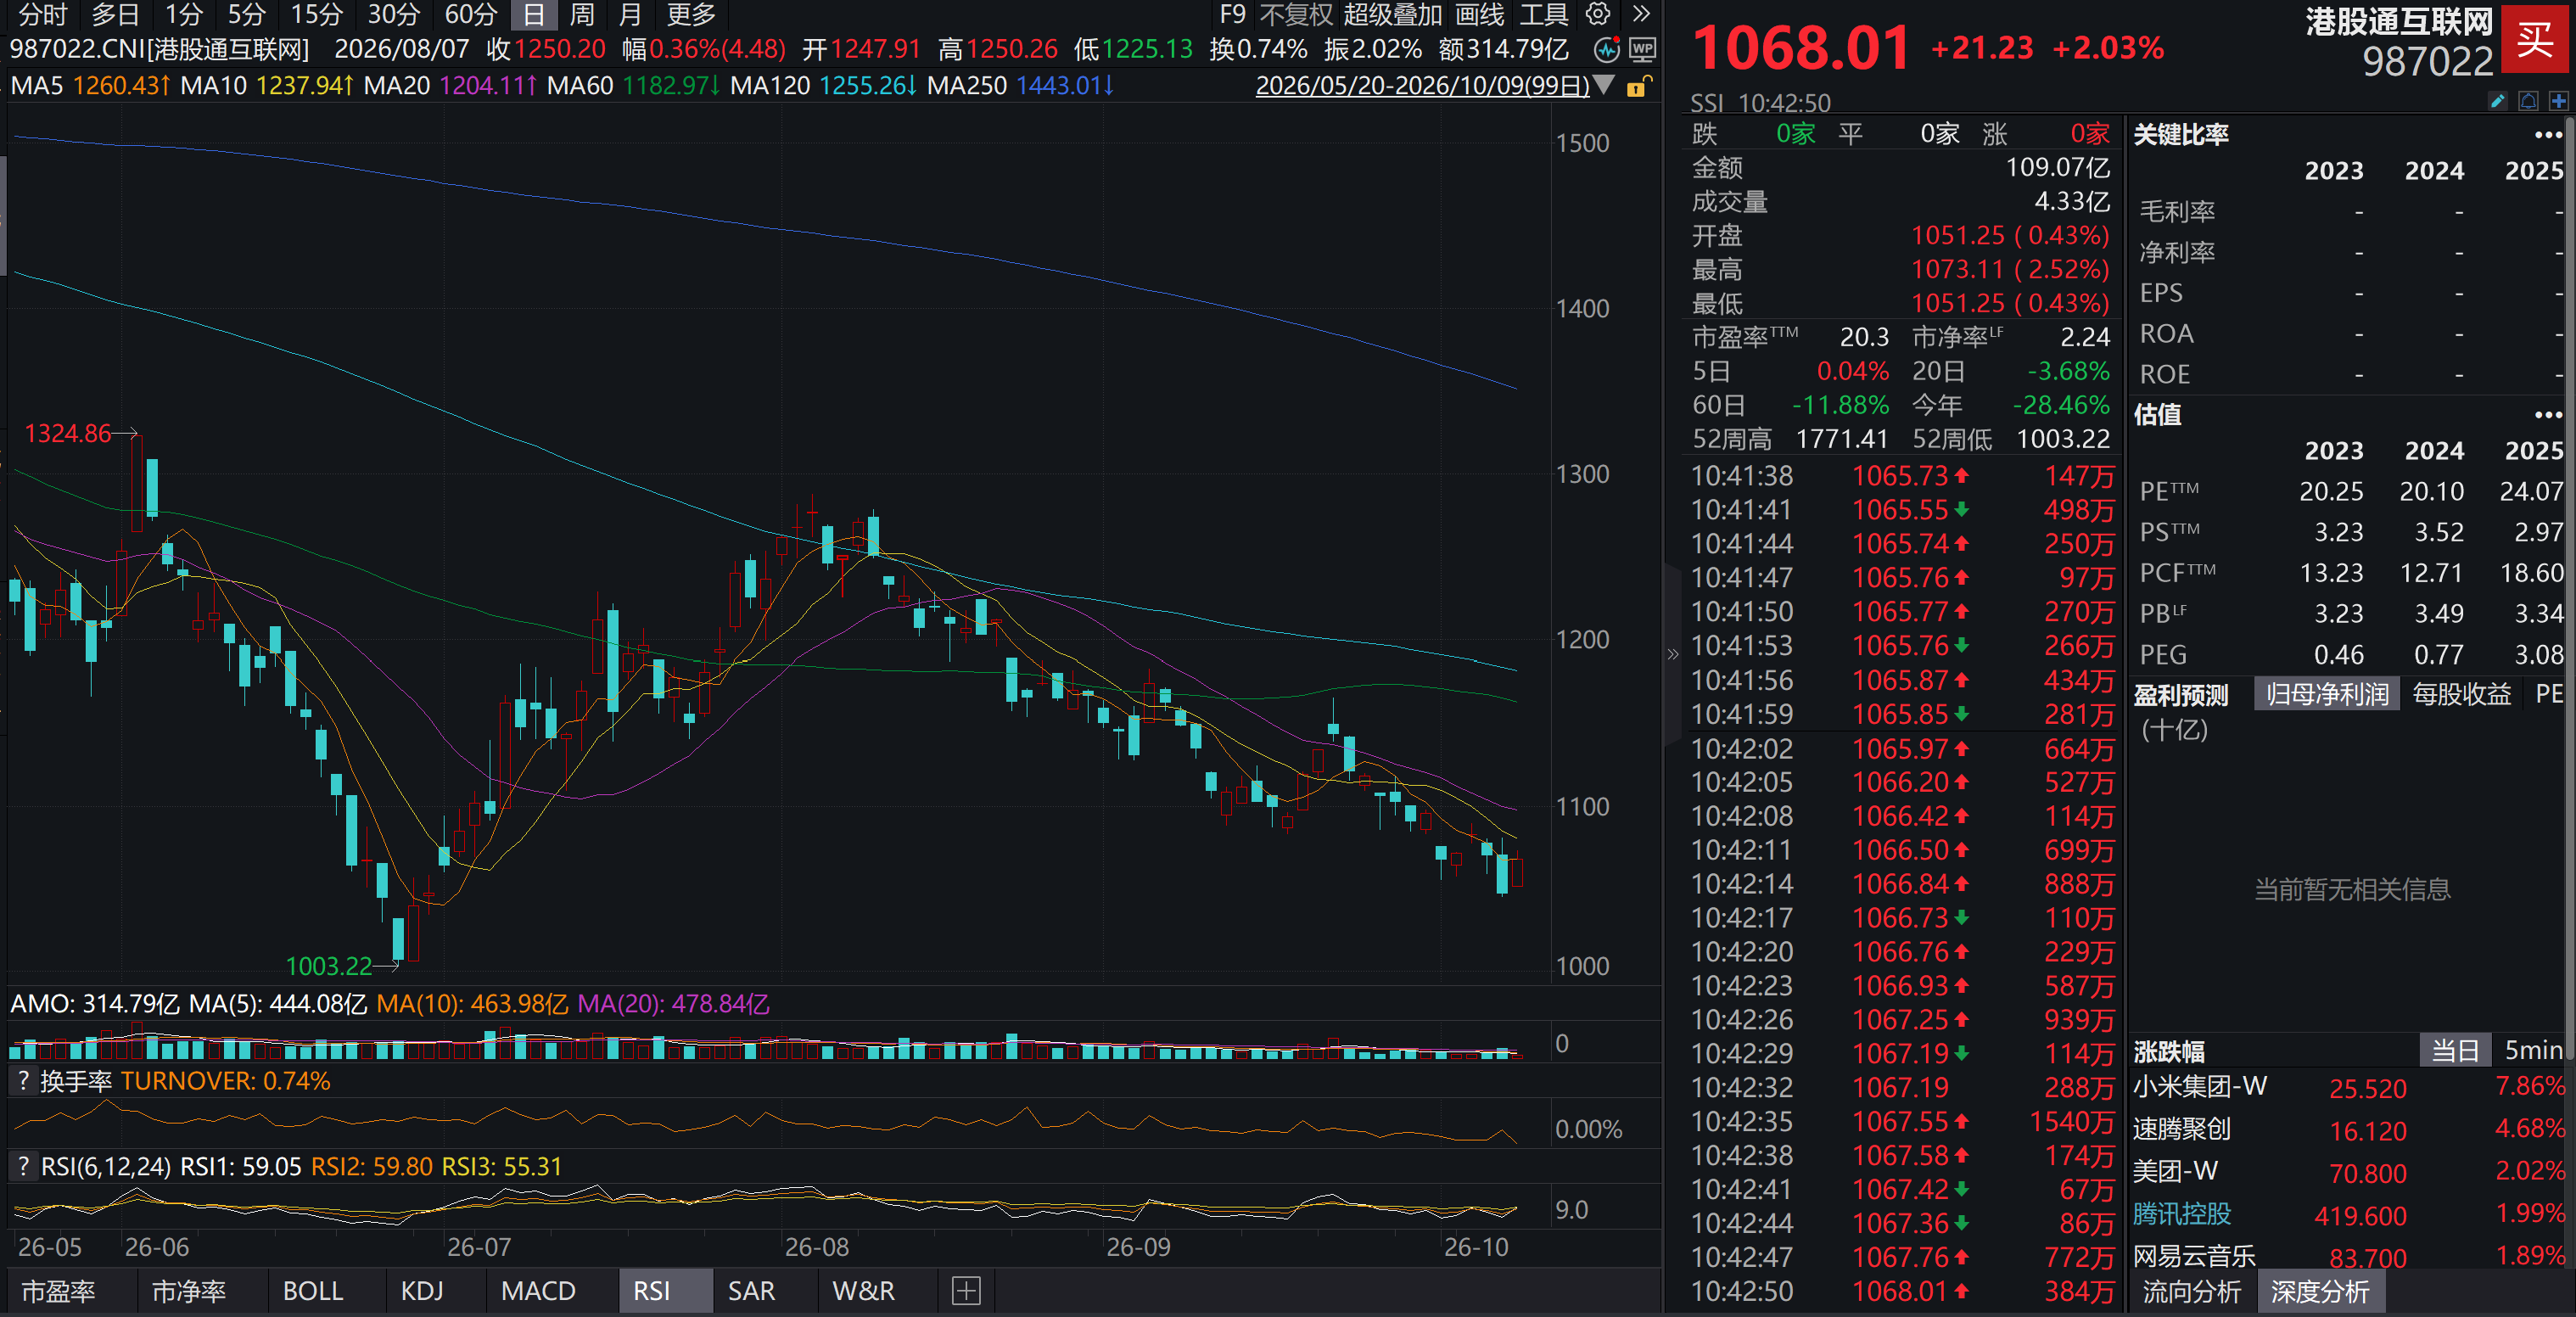2576x1317 pixels.
Task: Click the pencil edit icon under stock code
Action: (x=2497, y=101)
